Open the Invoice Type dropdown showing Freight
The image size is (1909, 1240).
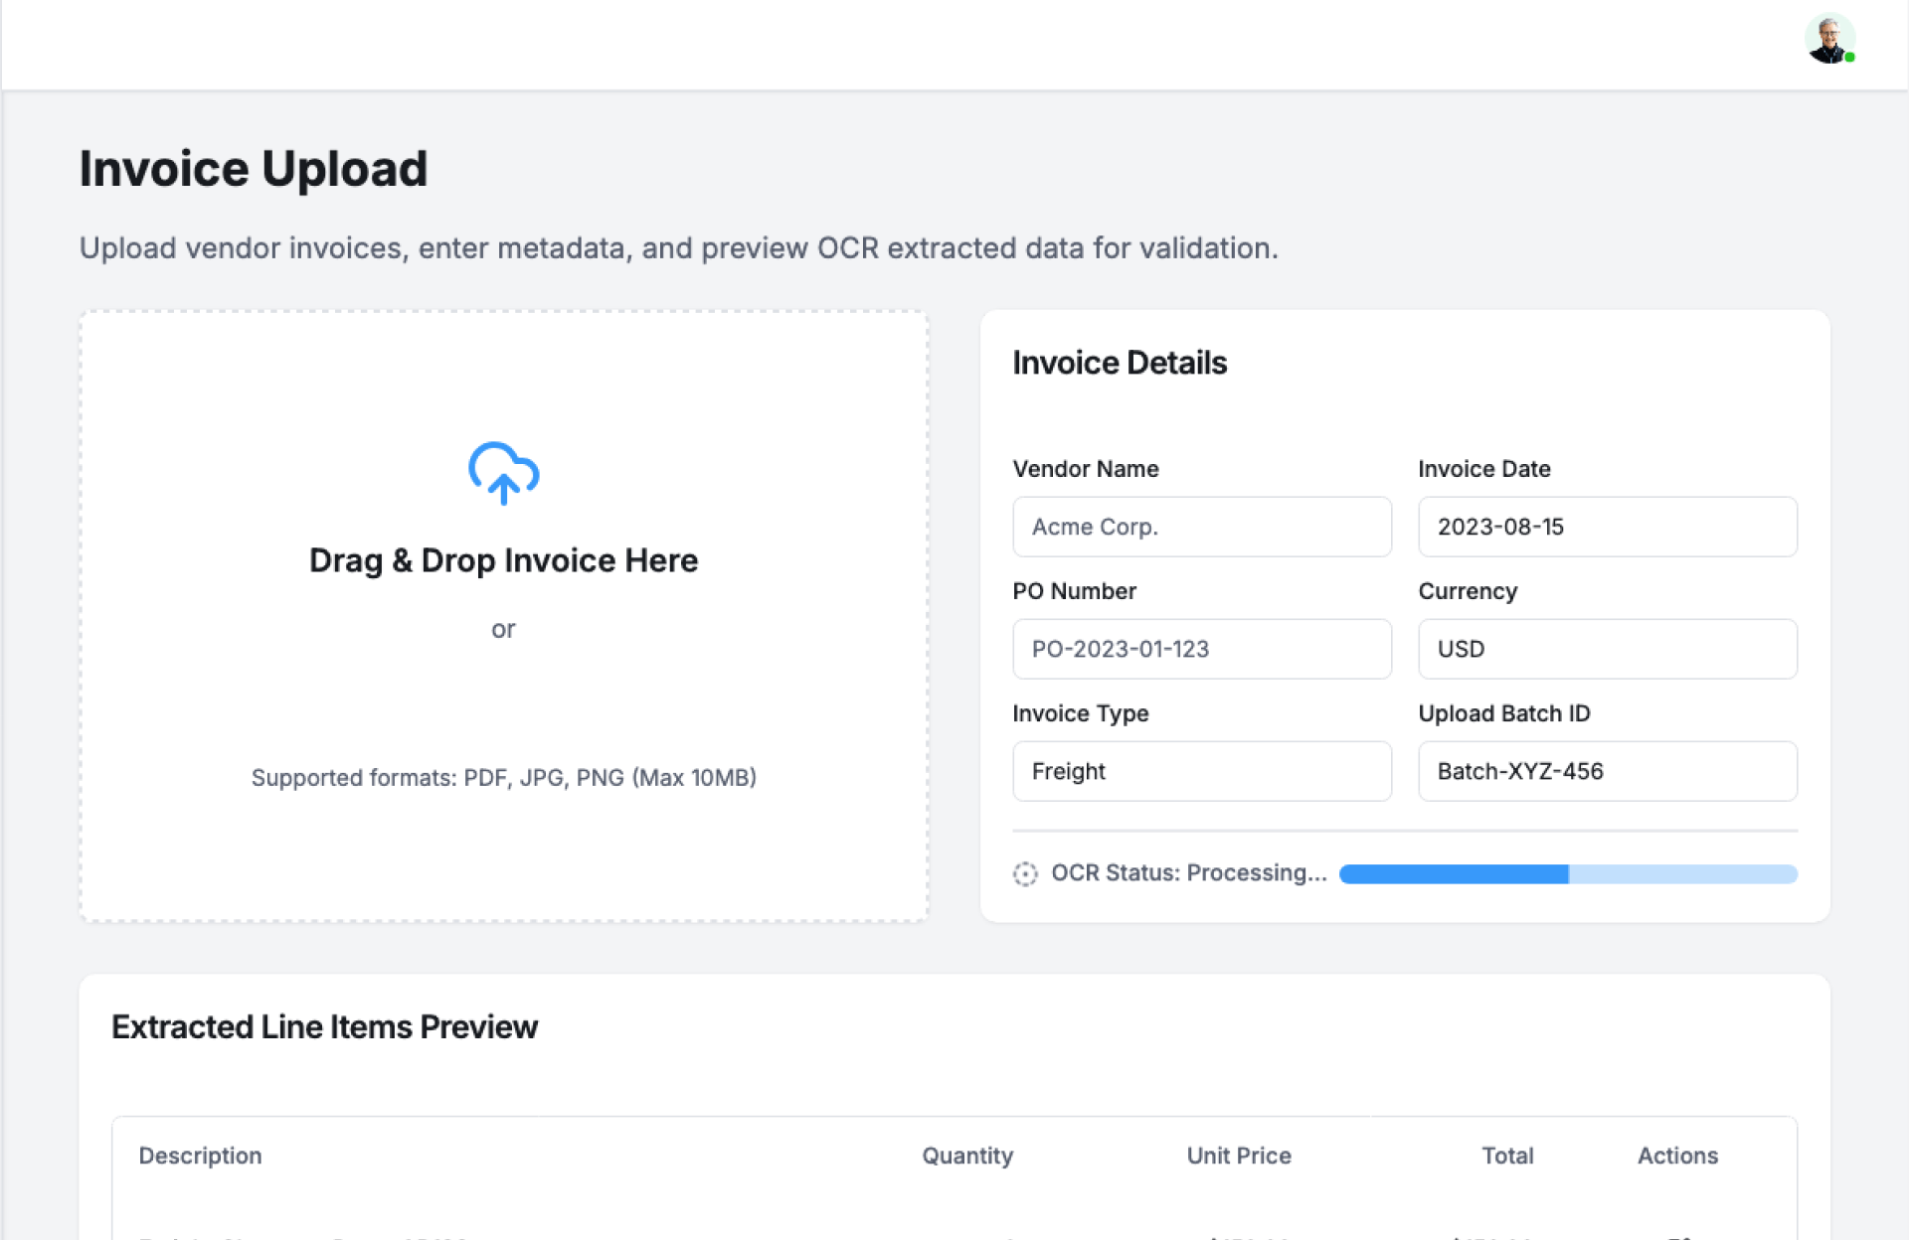coord(1201,771)
